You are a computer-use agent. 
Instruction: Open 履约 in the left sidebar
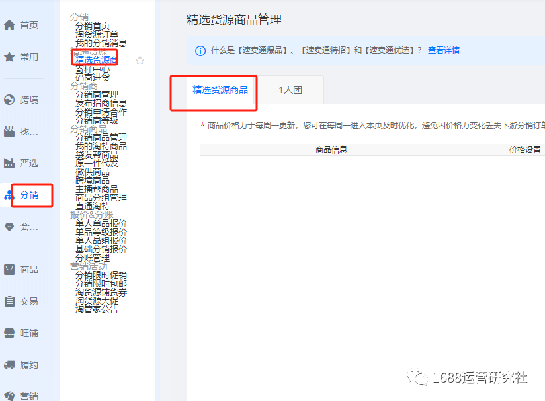(x=29, y=365)
